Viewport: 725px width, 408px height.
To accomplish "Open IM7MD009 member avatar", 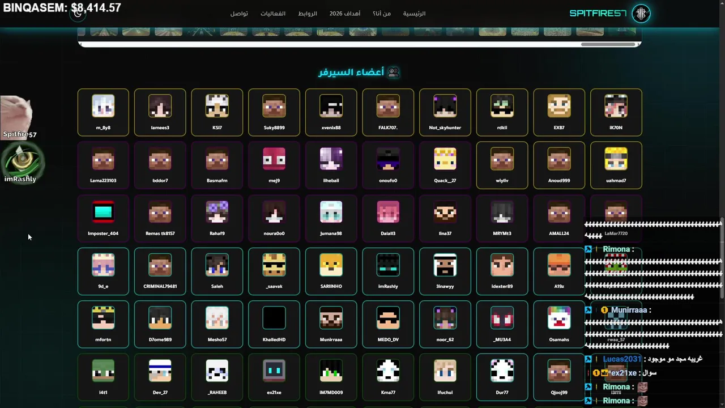I will tap(331, 371).
